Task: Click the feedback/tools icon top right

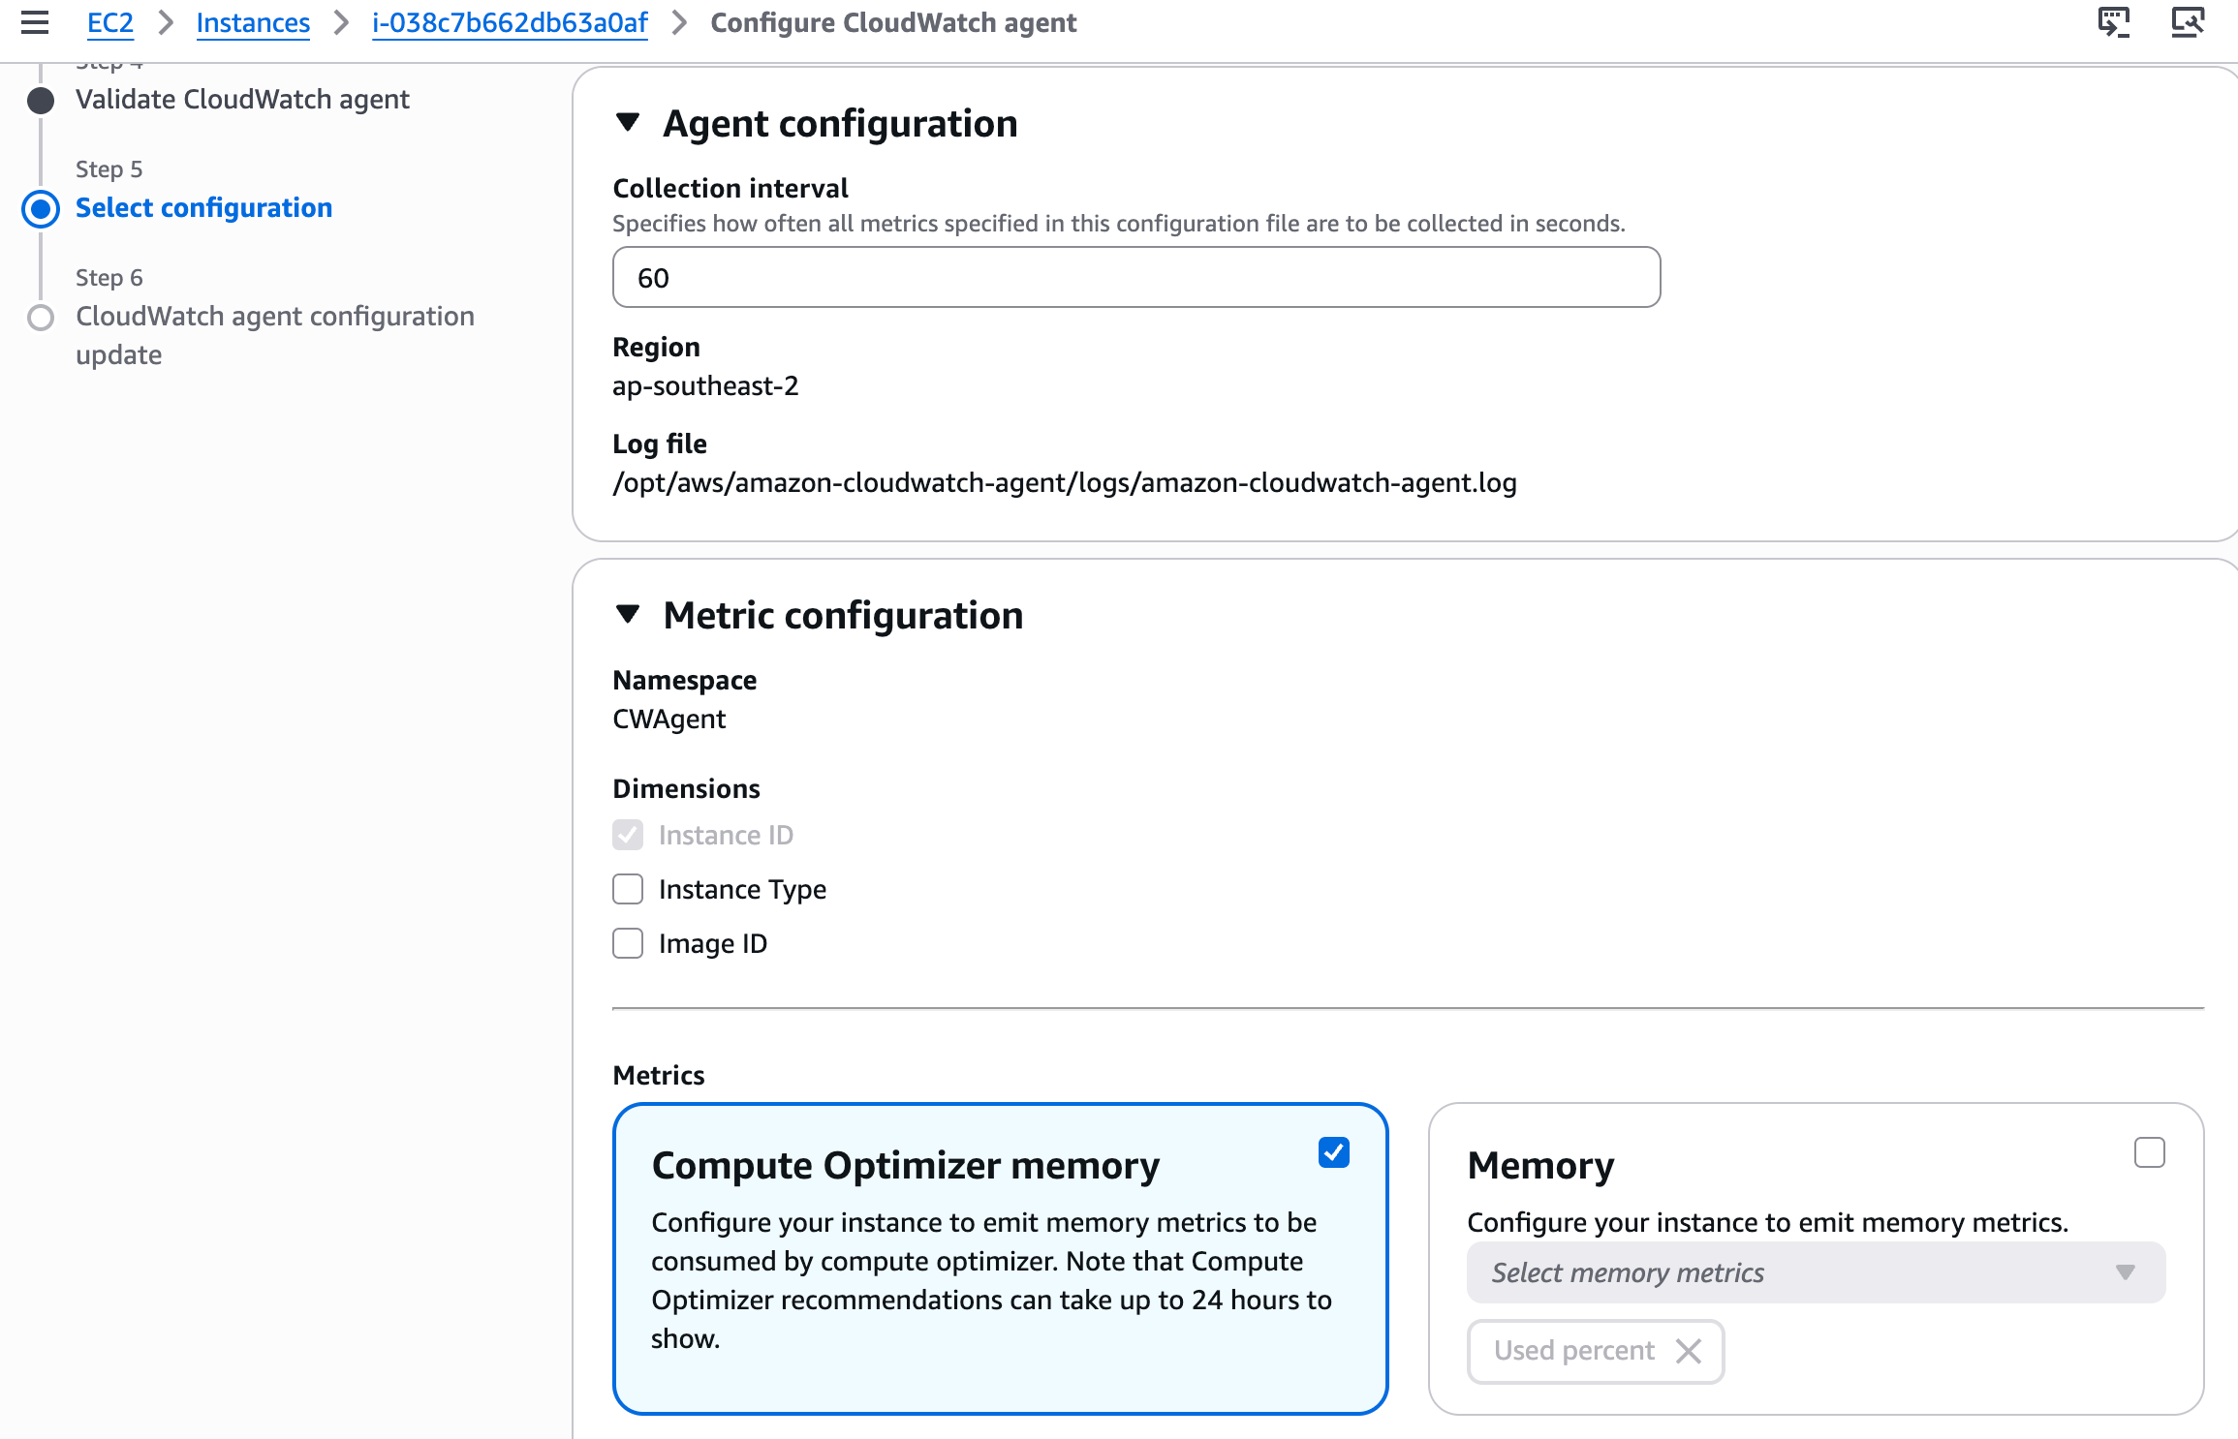Action: click(x=2188, y=21)
